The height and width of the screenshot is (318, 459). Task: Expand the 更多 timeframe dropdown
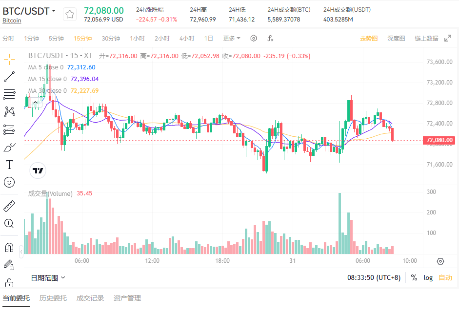(232, 38)
